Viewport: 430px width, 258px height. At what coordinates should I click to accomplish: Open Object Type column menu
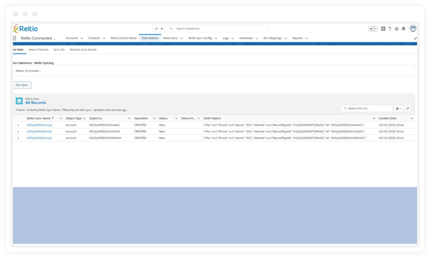pos(84,118)
